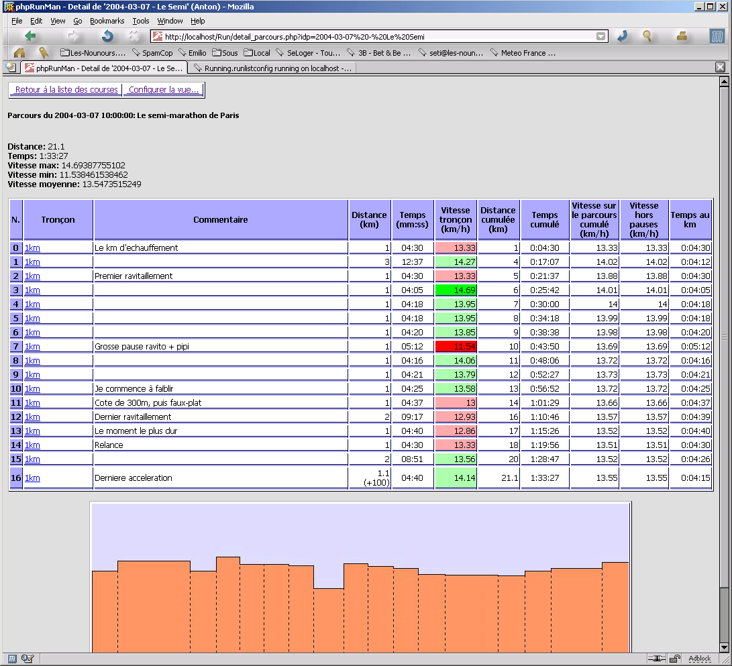Image resolution: width=732 pixels, height=666 pixels.
Task: Click the Adblock status bar item
Action: point(699,659)
